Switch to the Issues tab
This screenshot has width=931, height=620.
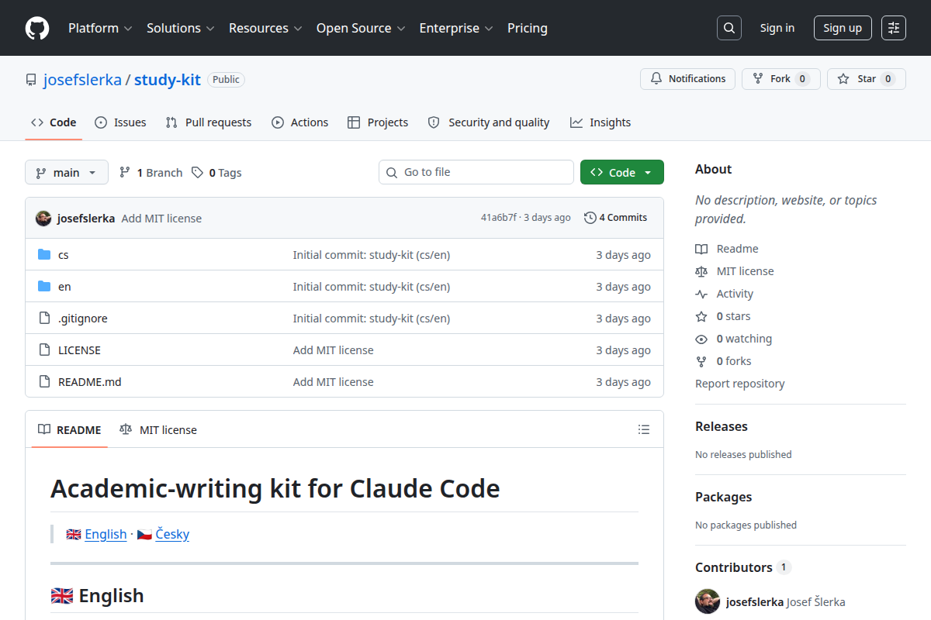[x=120, y=122]
